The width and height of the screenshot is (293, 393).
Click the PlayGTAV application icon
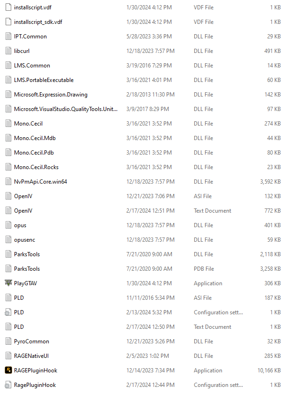8,283
